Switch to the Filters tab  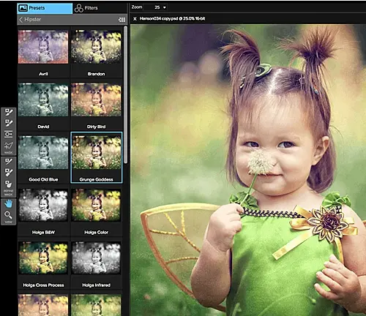pos(100,8)
